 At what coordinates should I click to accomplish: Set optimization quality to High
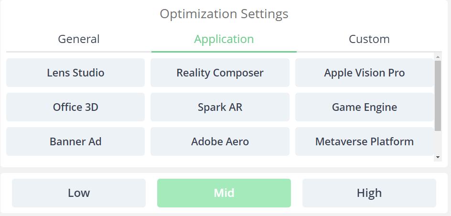[369, 193]
